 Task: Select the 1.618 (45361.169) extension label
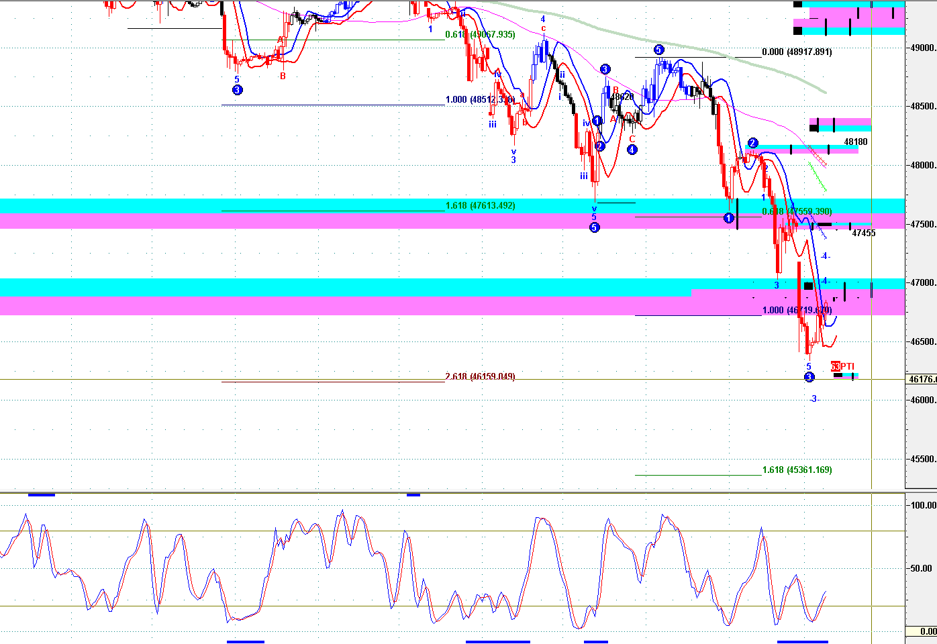click(797, 470)
